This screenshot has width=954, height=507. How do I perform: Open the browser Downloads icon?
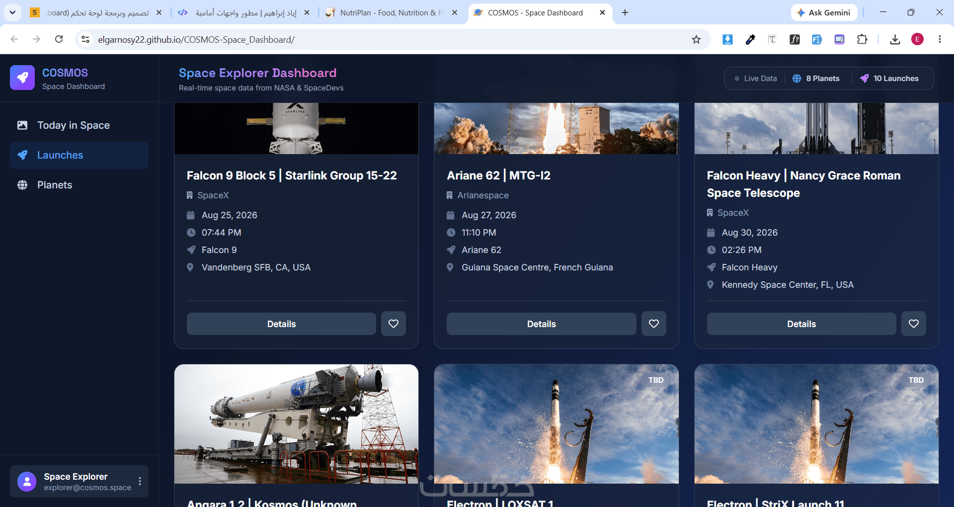pos(895,39)
